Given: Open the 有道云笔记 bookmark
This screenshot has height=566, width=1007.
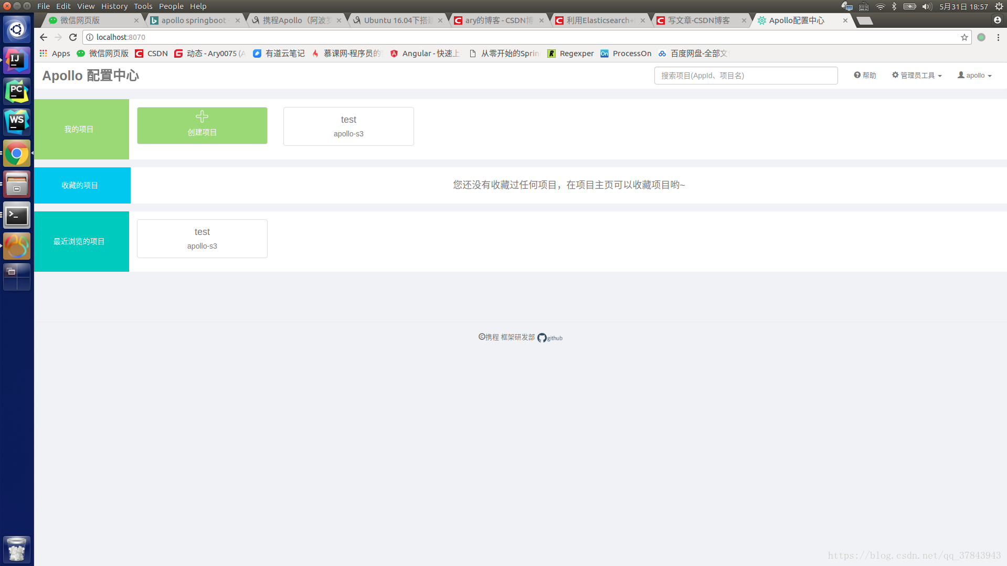Looking at the screenshot, I should coord(279,54).
